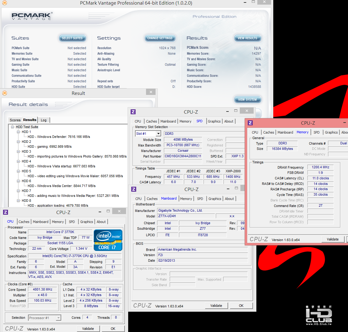Collapse the HDD 4 tree node
The height and width of the screenshot is (332, 348).
[x=18, y=161]
